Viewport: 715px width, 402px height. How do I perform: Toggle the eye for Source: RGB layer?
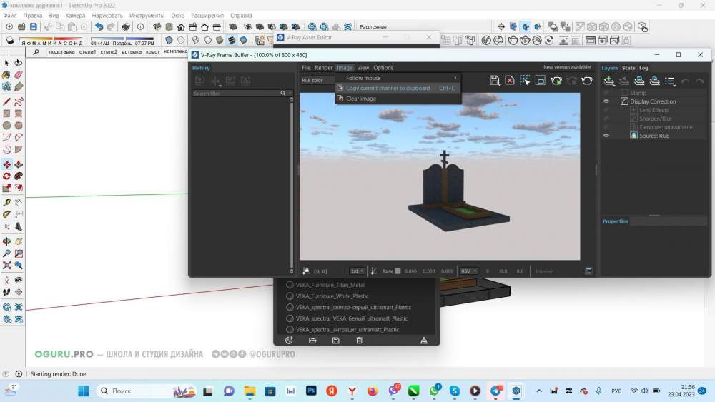[x=606, y=136]
